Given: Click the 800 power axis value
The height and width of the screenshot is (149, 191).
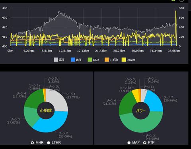Looking at the screenshot, I should [x=181, y=8].
